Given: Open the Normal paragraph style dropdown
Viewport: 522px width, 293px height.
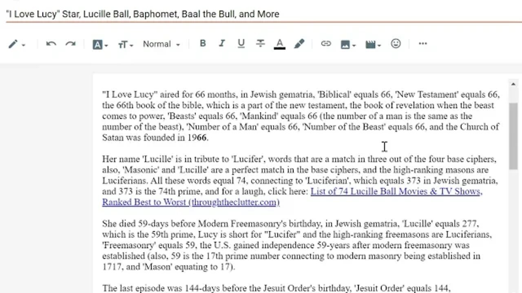Looking at the screenshot, I should 161,44.
